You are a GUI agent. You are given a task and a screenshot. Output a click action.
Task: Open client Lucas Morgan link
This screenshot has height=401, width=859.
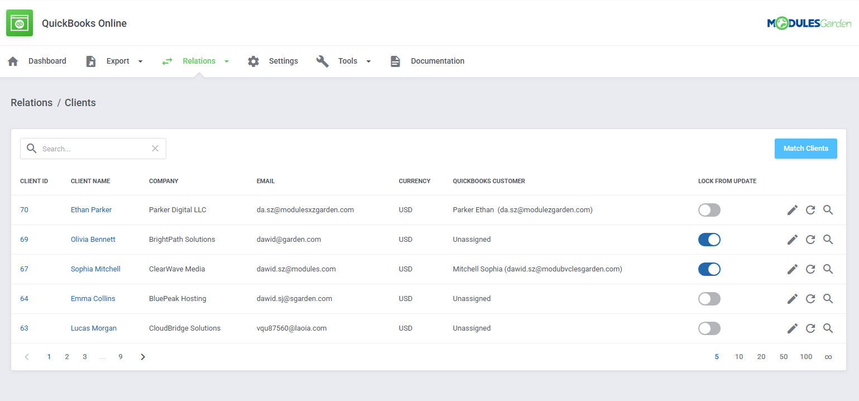(x=94, y=328)
